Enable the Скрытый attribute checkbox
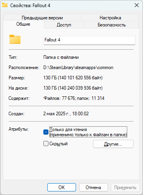 pos(46,144)
